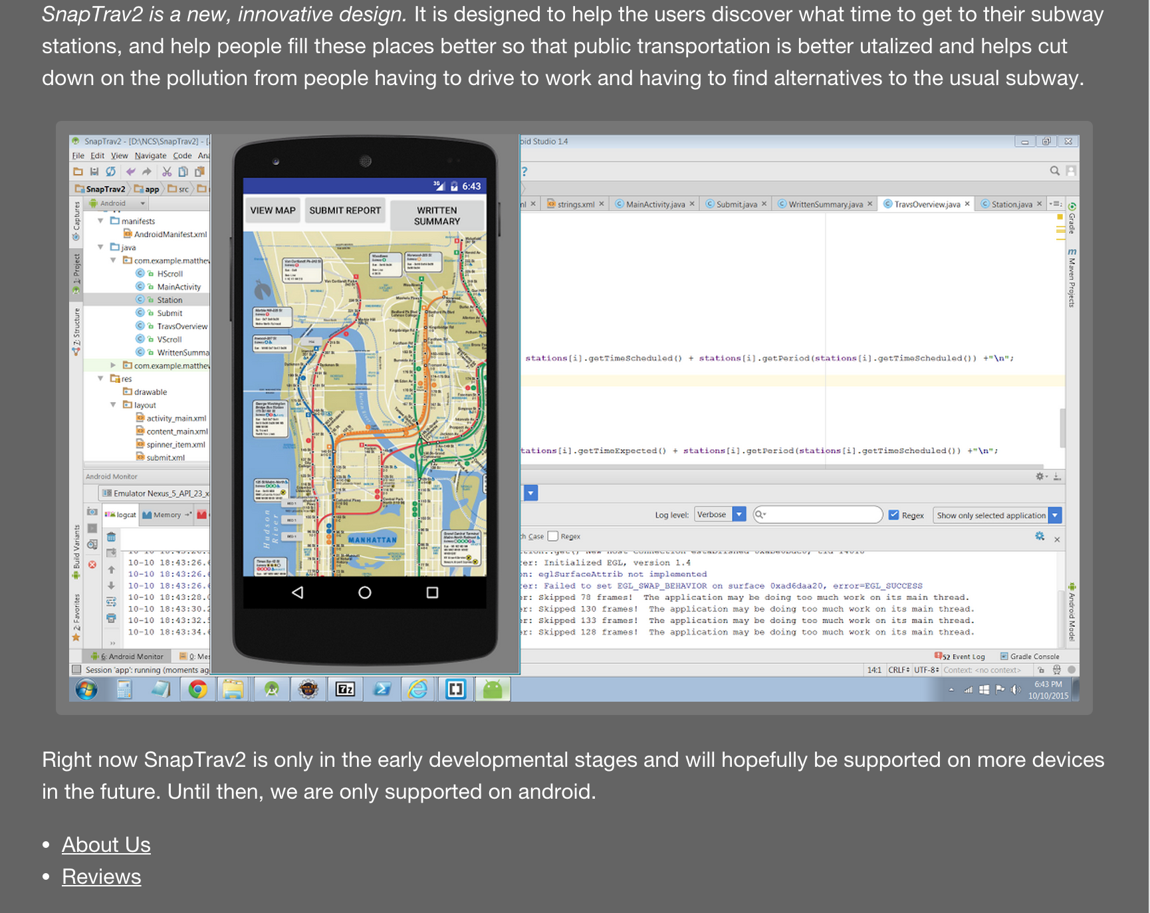Open Internet Explorer from the taskbar

click(x=418, y=690)
